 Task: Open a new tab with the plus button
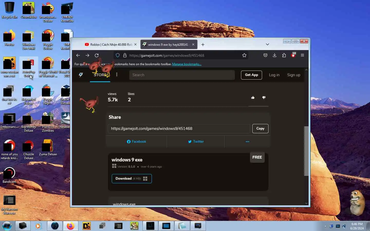click(x=203, y=45)
